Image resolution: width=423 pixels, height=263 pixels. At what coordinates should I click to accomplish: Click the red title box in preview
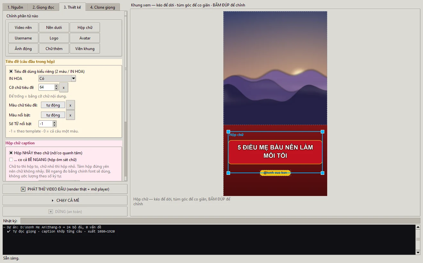click(275, 152)
